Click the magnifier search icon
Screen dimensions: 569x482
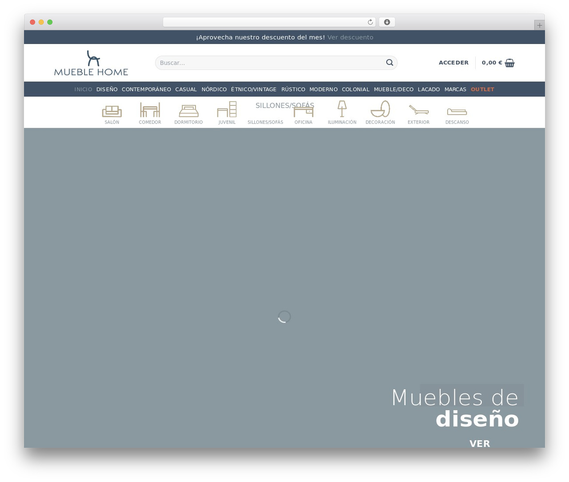tap(389, 63)
